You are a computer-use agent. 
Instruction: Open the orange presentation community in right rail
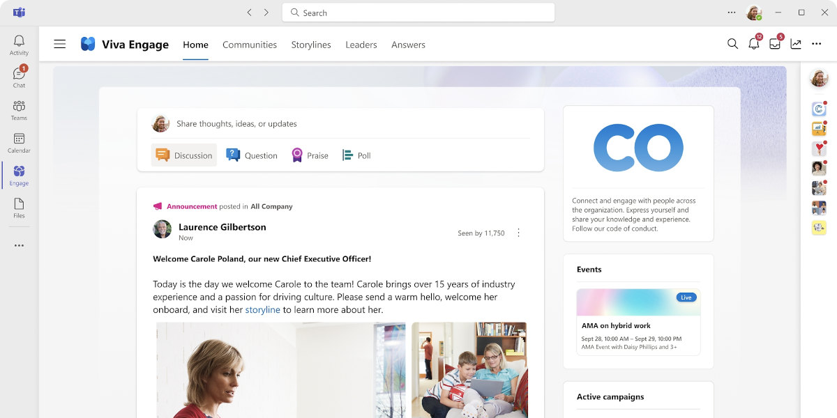[x=819, y=128]
